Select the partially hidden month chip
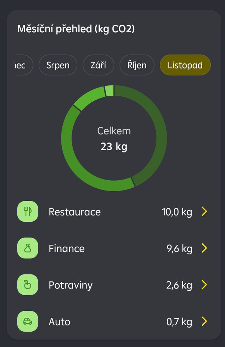 [23, 65]
